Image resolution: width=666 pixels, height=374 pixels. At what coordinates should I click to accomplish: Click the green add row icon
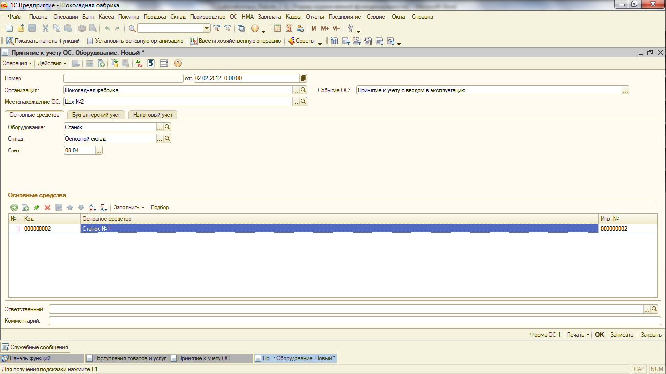14,207
